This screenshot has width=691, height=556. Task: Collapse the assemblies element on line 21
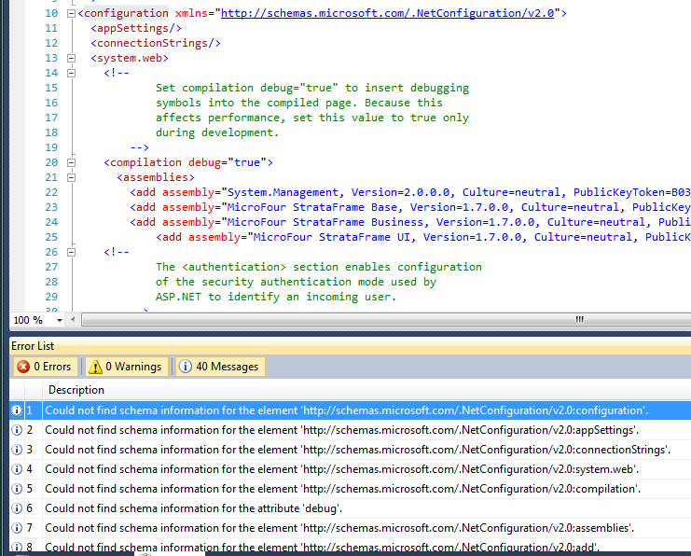pos(73,177)
